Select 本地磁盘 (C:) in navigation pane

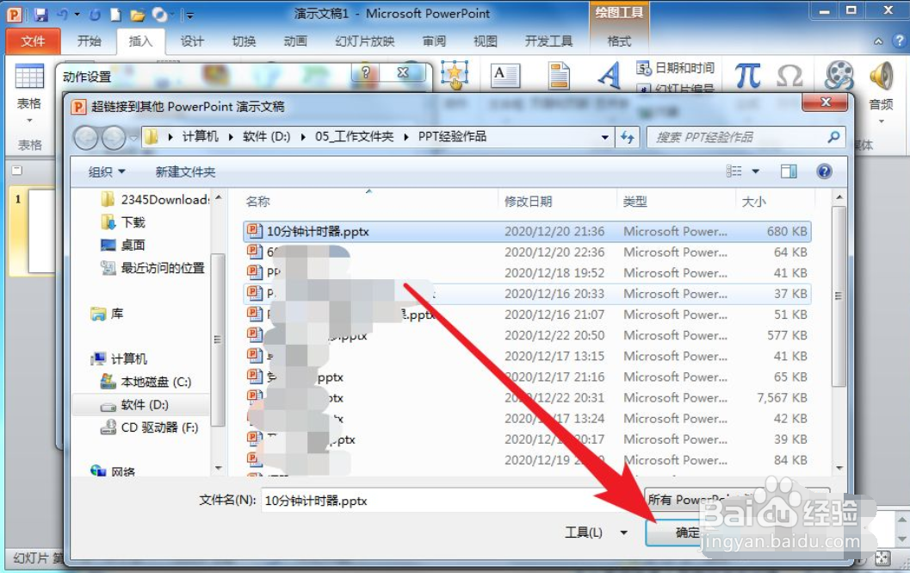(145, 382)
